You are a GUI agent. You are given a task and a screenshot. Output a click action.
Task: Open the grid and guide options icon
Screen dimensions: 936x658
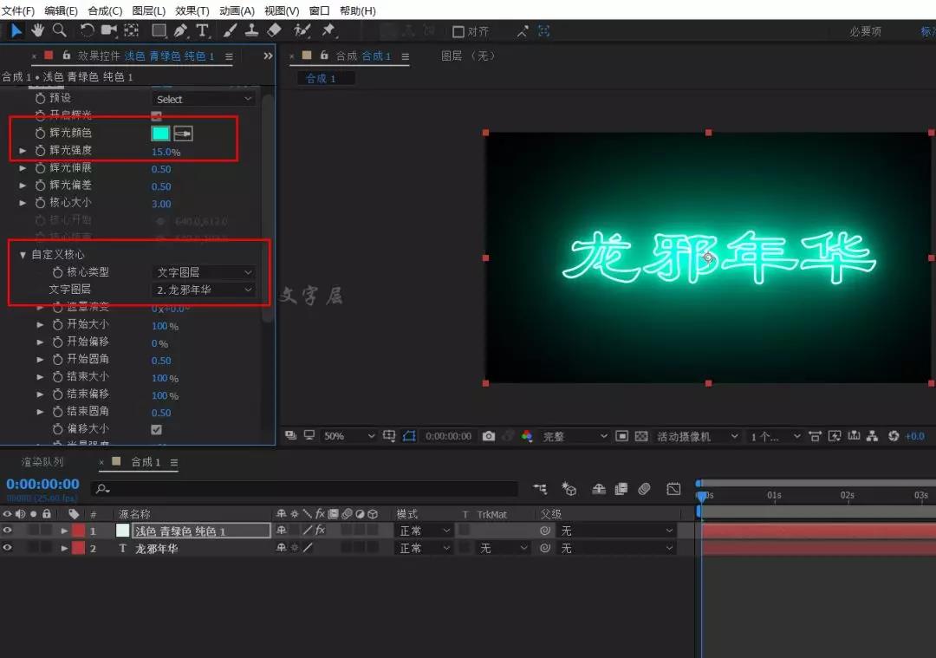click(x=389, y=436)
